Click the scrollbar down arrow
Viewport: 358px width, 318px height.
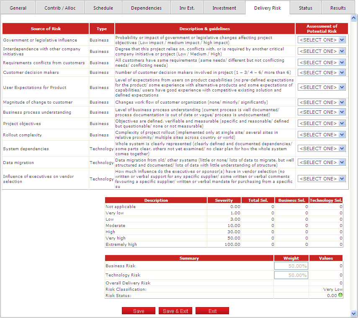tap(353, 313)
